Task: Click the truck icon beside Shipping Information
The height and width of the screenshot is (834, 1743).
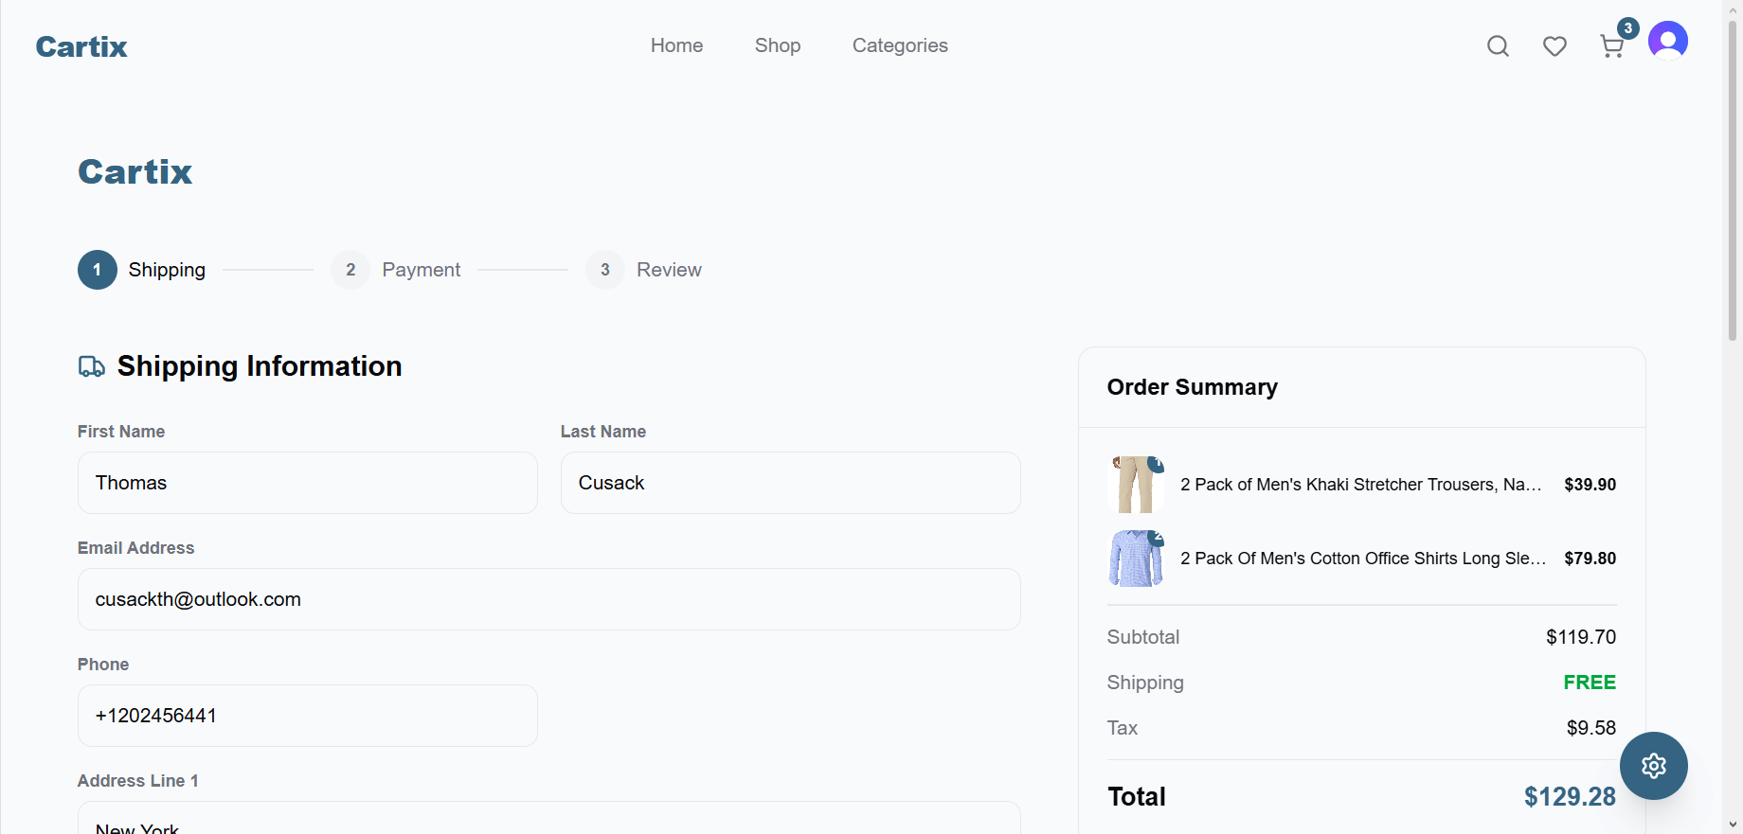Action: click(x=92, y=366)
